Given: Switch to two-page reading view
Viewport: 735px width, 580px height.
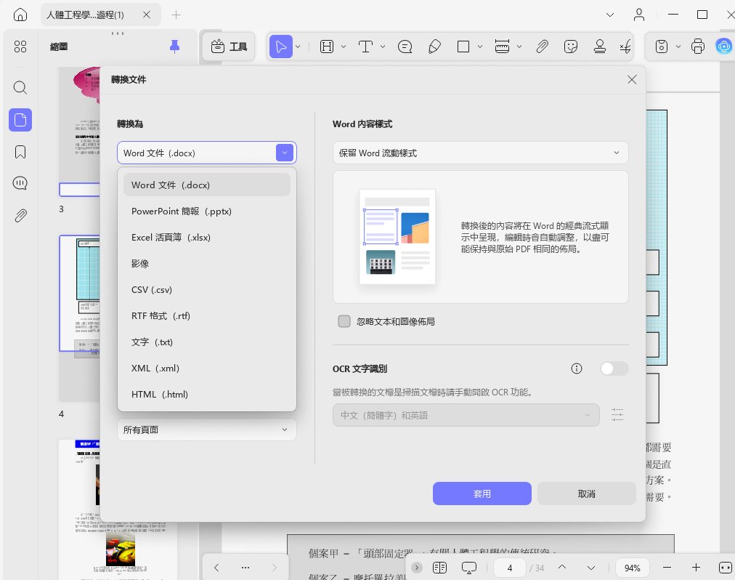Looking at the screenshot, I should click(x=439, y=568).
